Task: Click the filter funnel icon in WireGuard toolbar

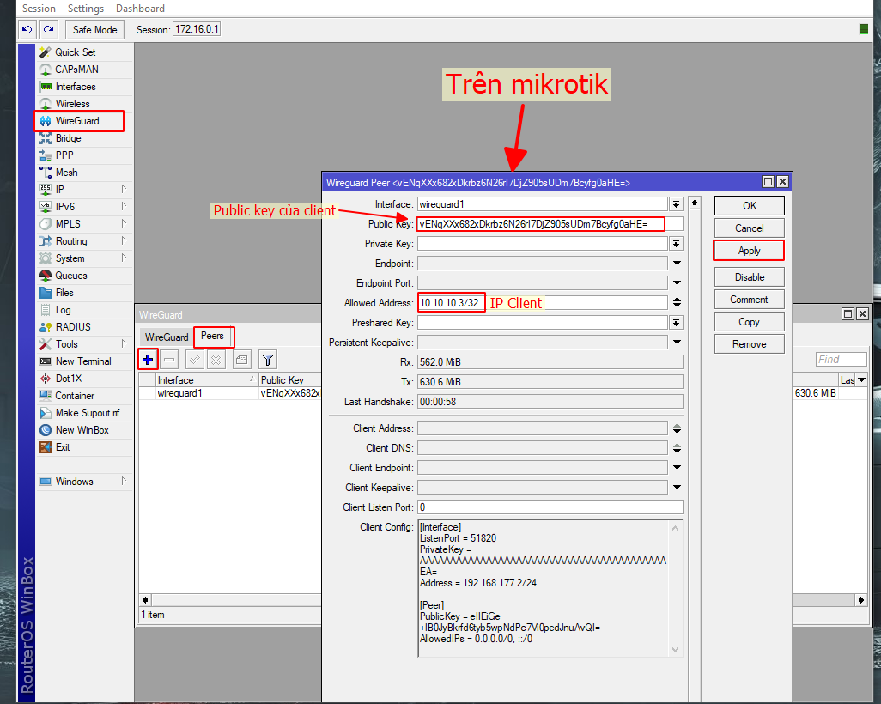Action: (x=268, y=360)
